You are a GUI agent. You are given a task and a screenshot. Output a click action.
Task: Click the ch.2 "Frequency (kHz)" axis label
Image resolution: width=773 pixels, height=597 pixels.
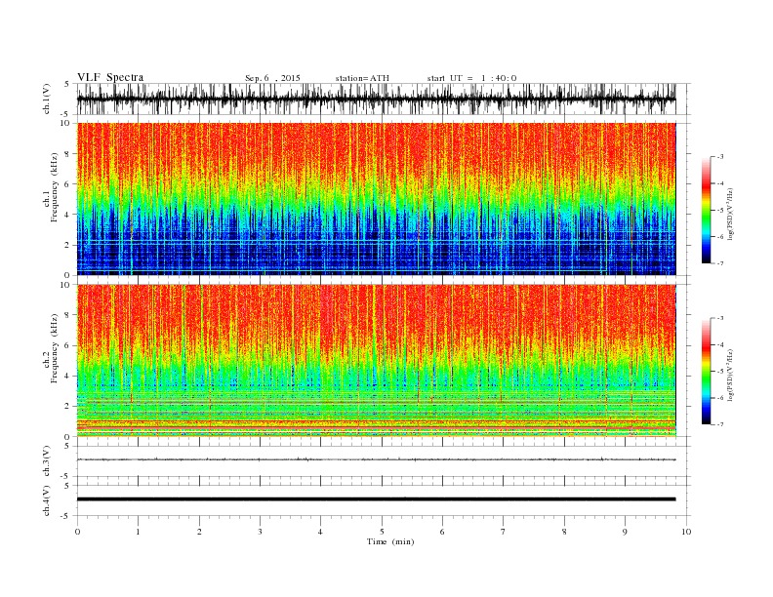[55, 348]
